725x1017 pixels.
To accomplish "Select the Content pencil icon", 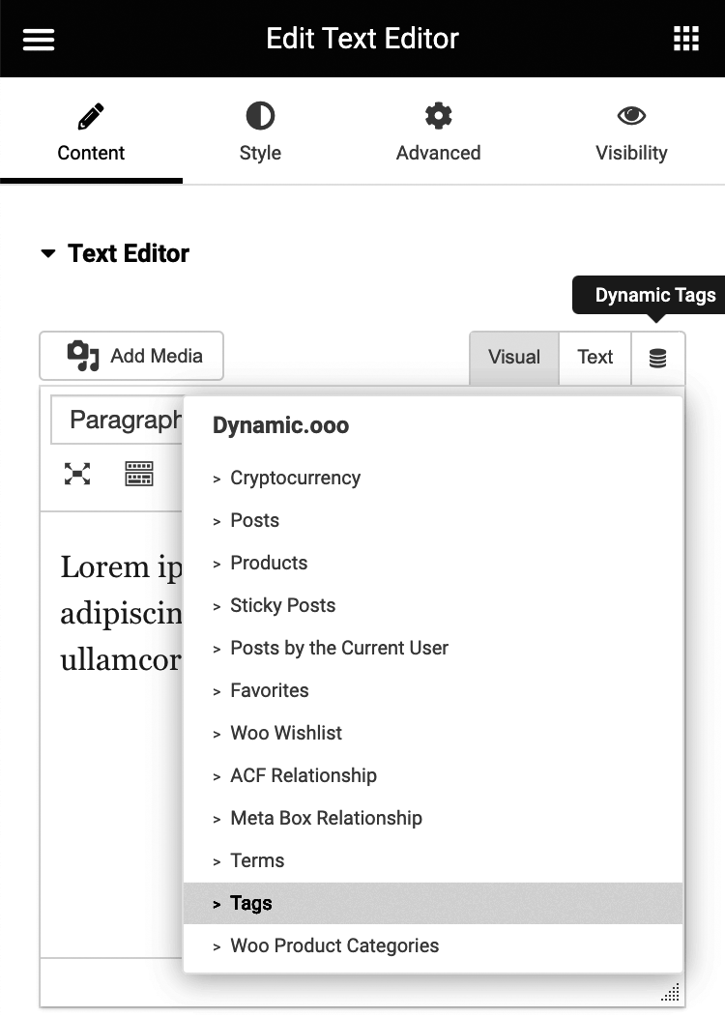I will click(x=90, y=115).
